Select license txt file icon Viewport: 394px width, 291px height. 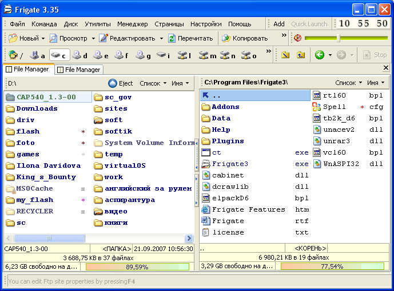pos(205,232)
